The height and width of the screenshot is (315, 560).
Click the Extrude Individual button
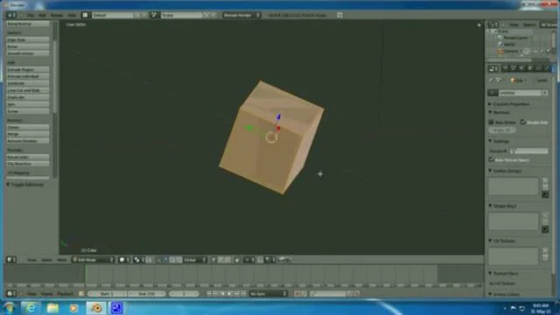point(28,76)
